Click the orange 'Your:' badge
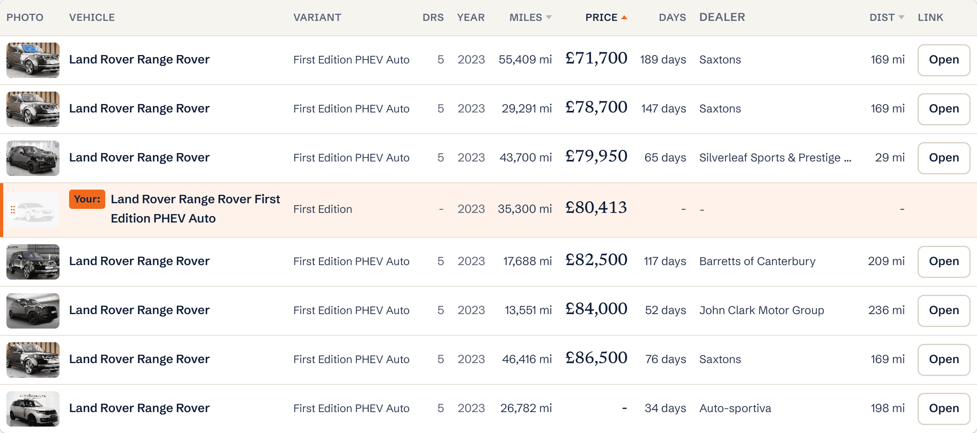The image size is (977, 433). (87, 199)
